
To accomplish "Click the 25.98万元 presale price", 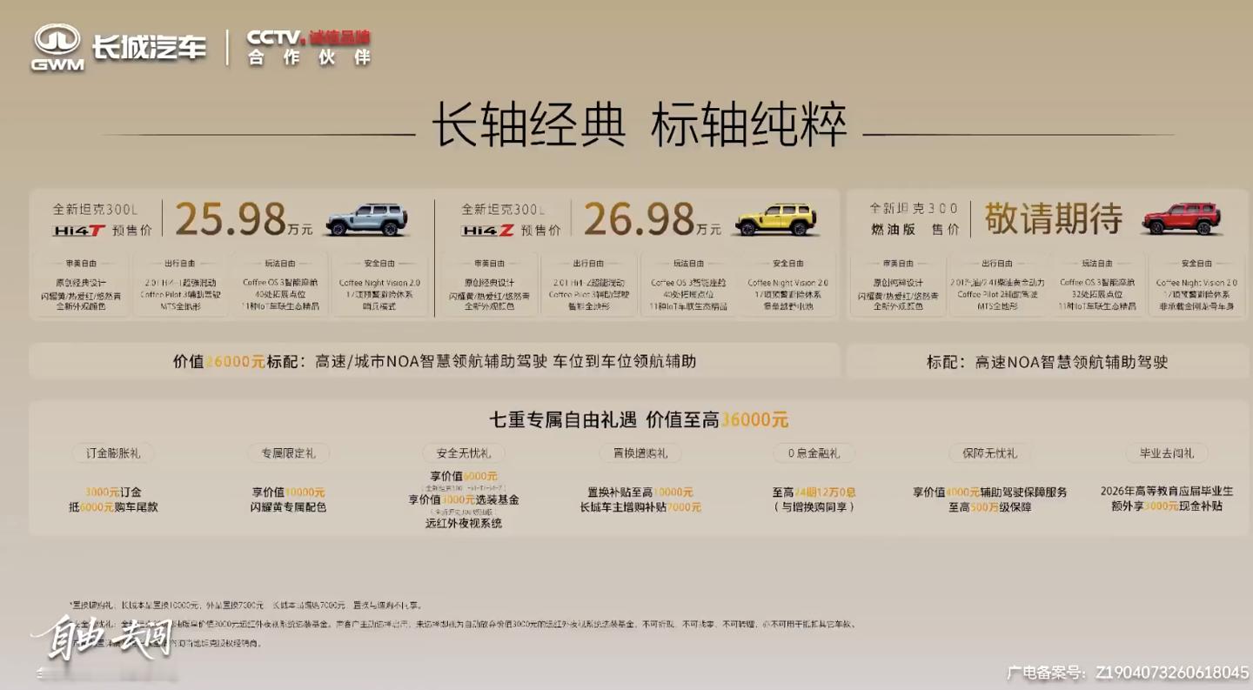I will (x=245, y=218).
